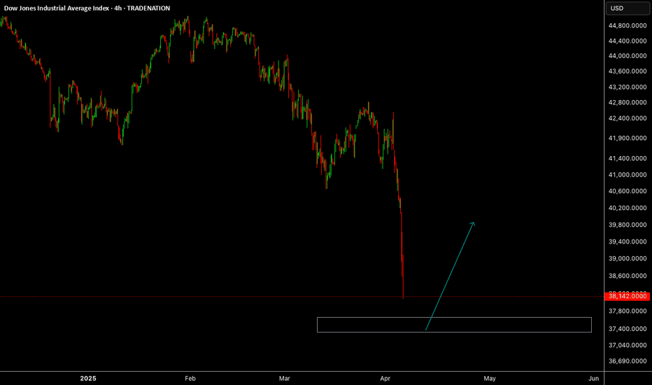Click the 2025 label on time axis

(88, 378)
